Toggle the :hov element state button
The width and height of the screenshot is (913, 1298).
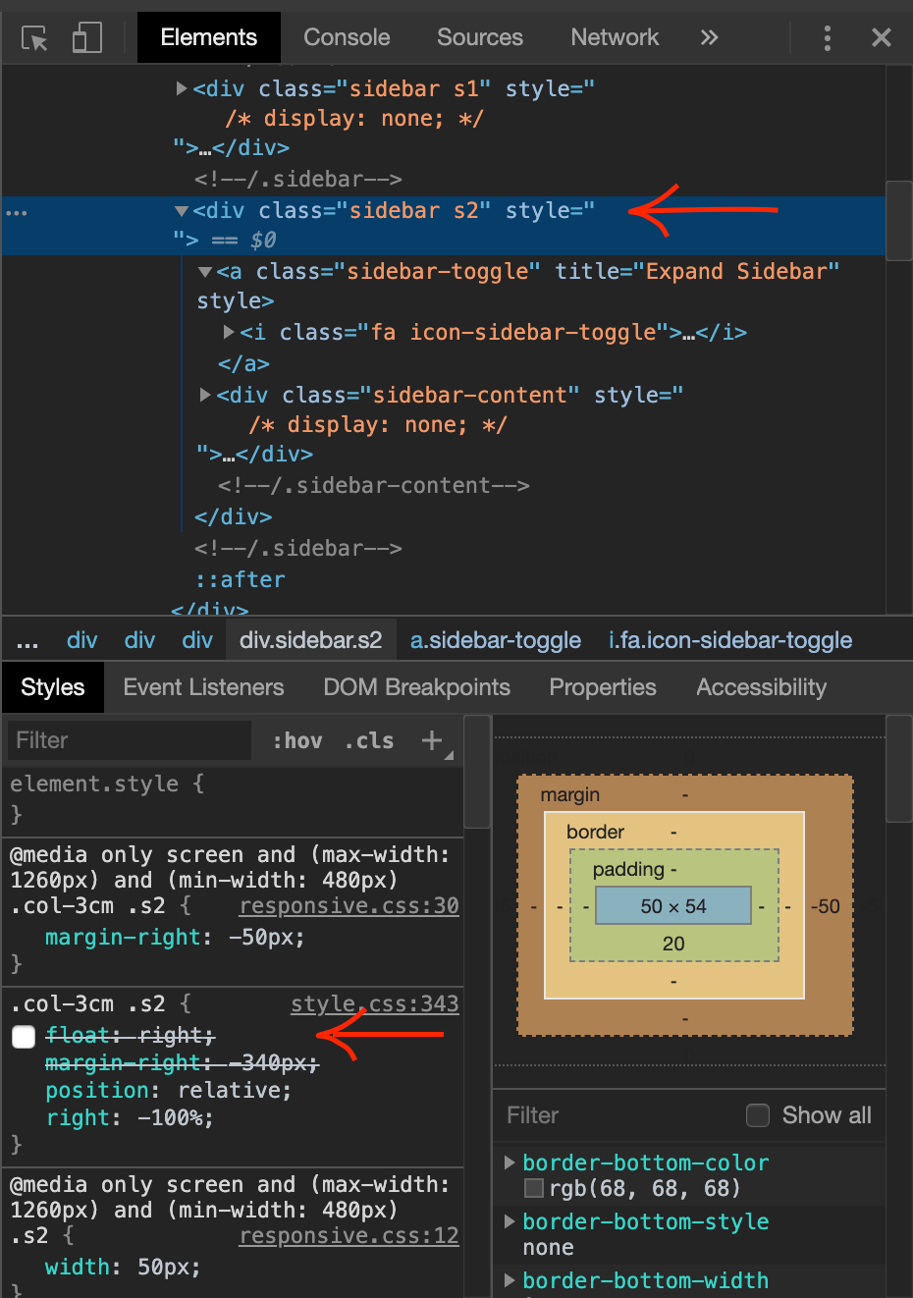tap(296, 741)
